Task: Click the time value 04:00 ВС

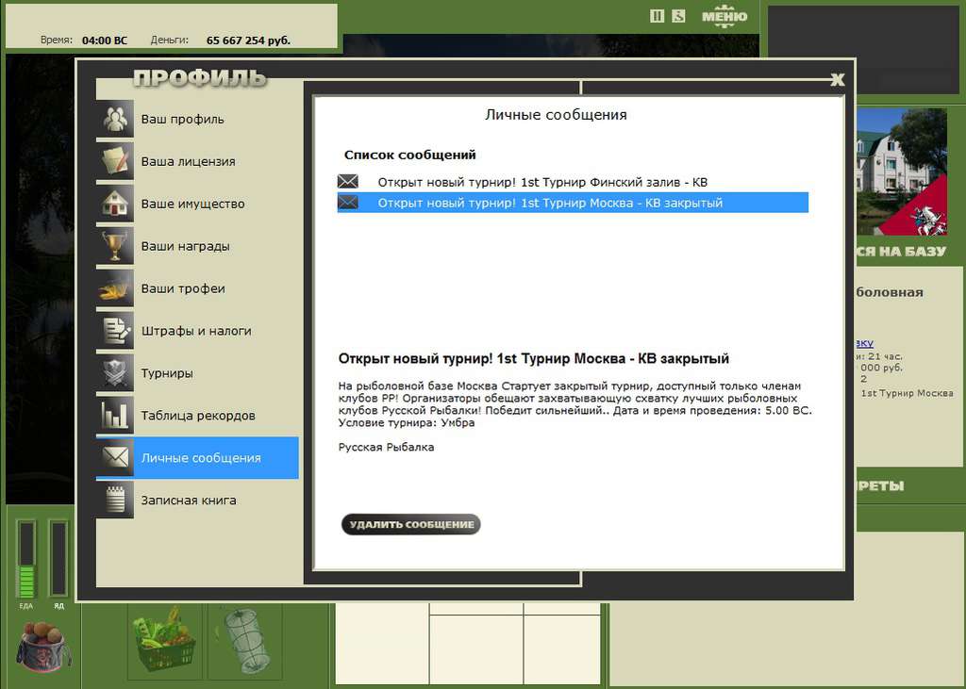Action: tap(105, 41)
